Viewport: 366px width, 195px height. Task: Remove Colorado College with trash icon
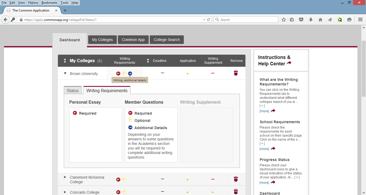tap(236, 192)
